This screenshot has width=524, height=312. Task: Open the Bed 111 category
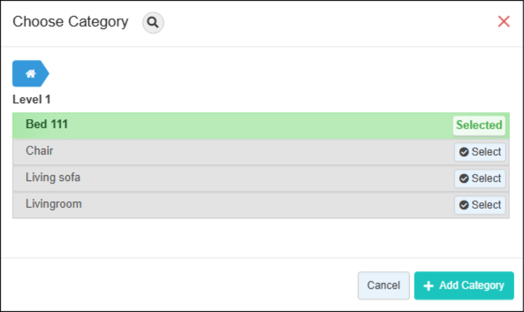pyautogui.click(x=47, y=124)
